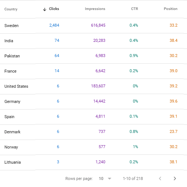Select the Germany country row
Screen dimensions: 187x187
[93, 101]
